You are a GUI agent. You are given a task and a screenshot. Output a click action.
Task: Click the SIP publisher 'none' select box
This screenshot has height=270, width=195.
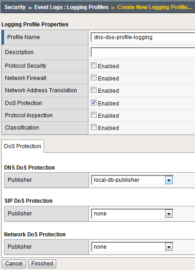point(132,214)
